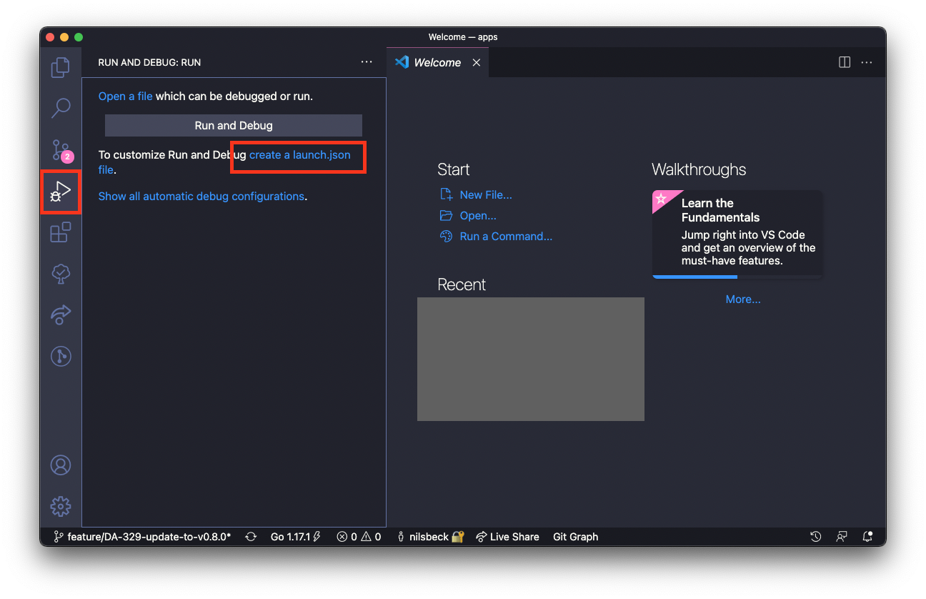Switch to the Welcome tab
The height and width of the screenshot is (599, 926).
coord(437,63)
